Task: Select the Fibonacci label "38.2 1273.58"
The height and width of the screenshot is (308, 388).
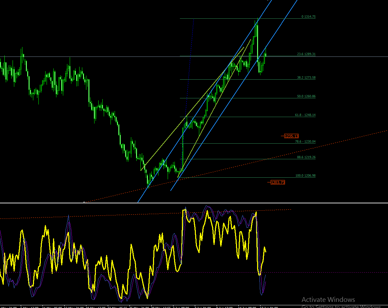Action: click(306, 78)
